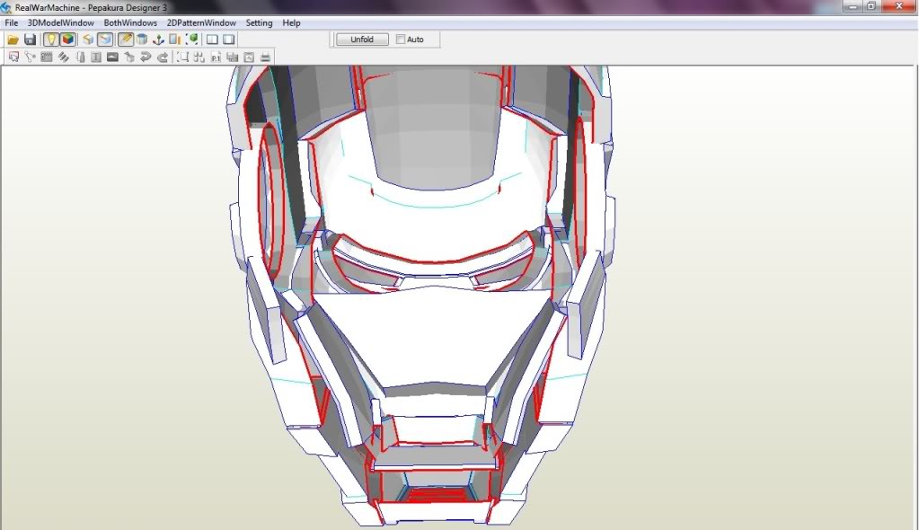Toggle the colored cube texture icon
The height and width of the screenshot is (530, 919).
pos(67,40)
